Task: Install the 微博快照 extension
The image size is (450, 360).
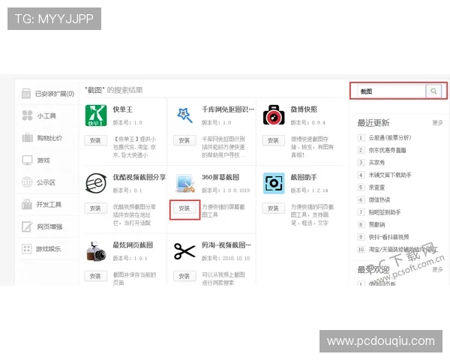Action: pyautogui.click(x=274, y=140)
